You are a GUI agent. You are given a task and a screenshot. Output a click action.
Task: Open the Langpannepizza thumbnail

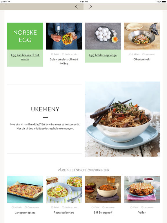point(25,189)
